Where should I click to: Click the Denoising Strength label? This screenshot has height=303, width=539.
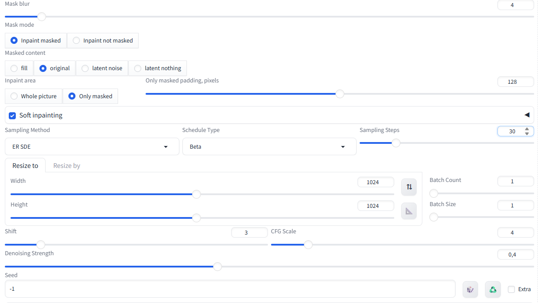point(29,253)
